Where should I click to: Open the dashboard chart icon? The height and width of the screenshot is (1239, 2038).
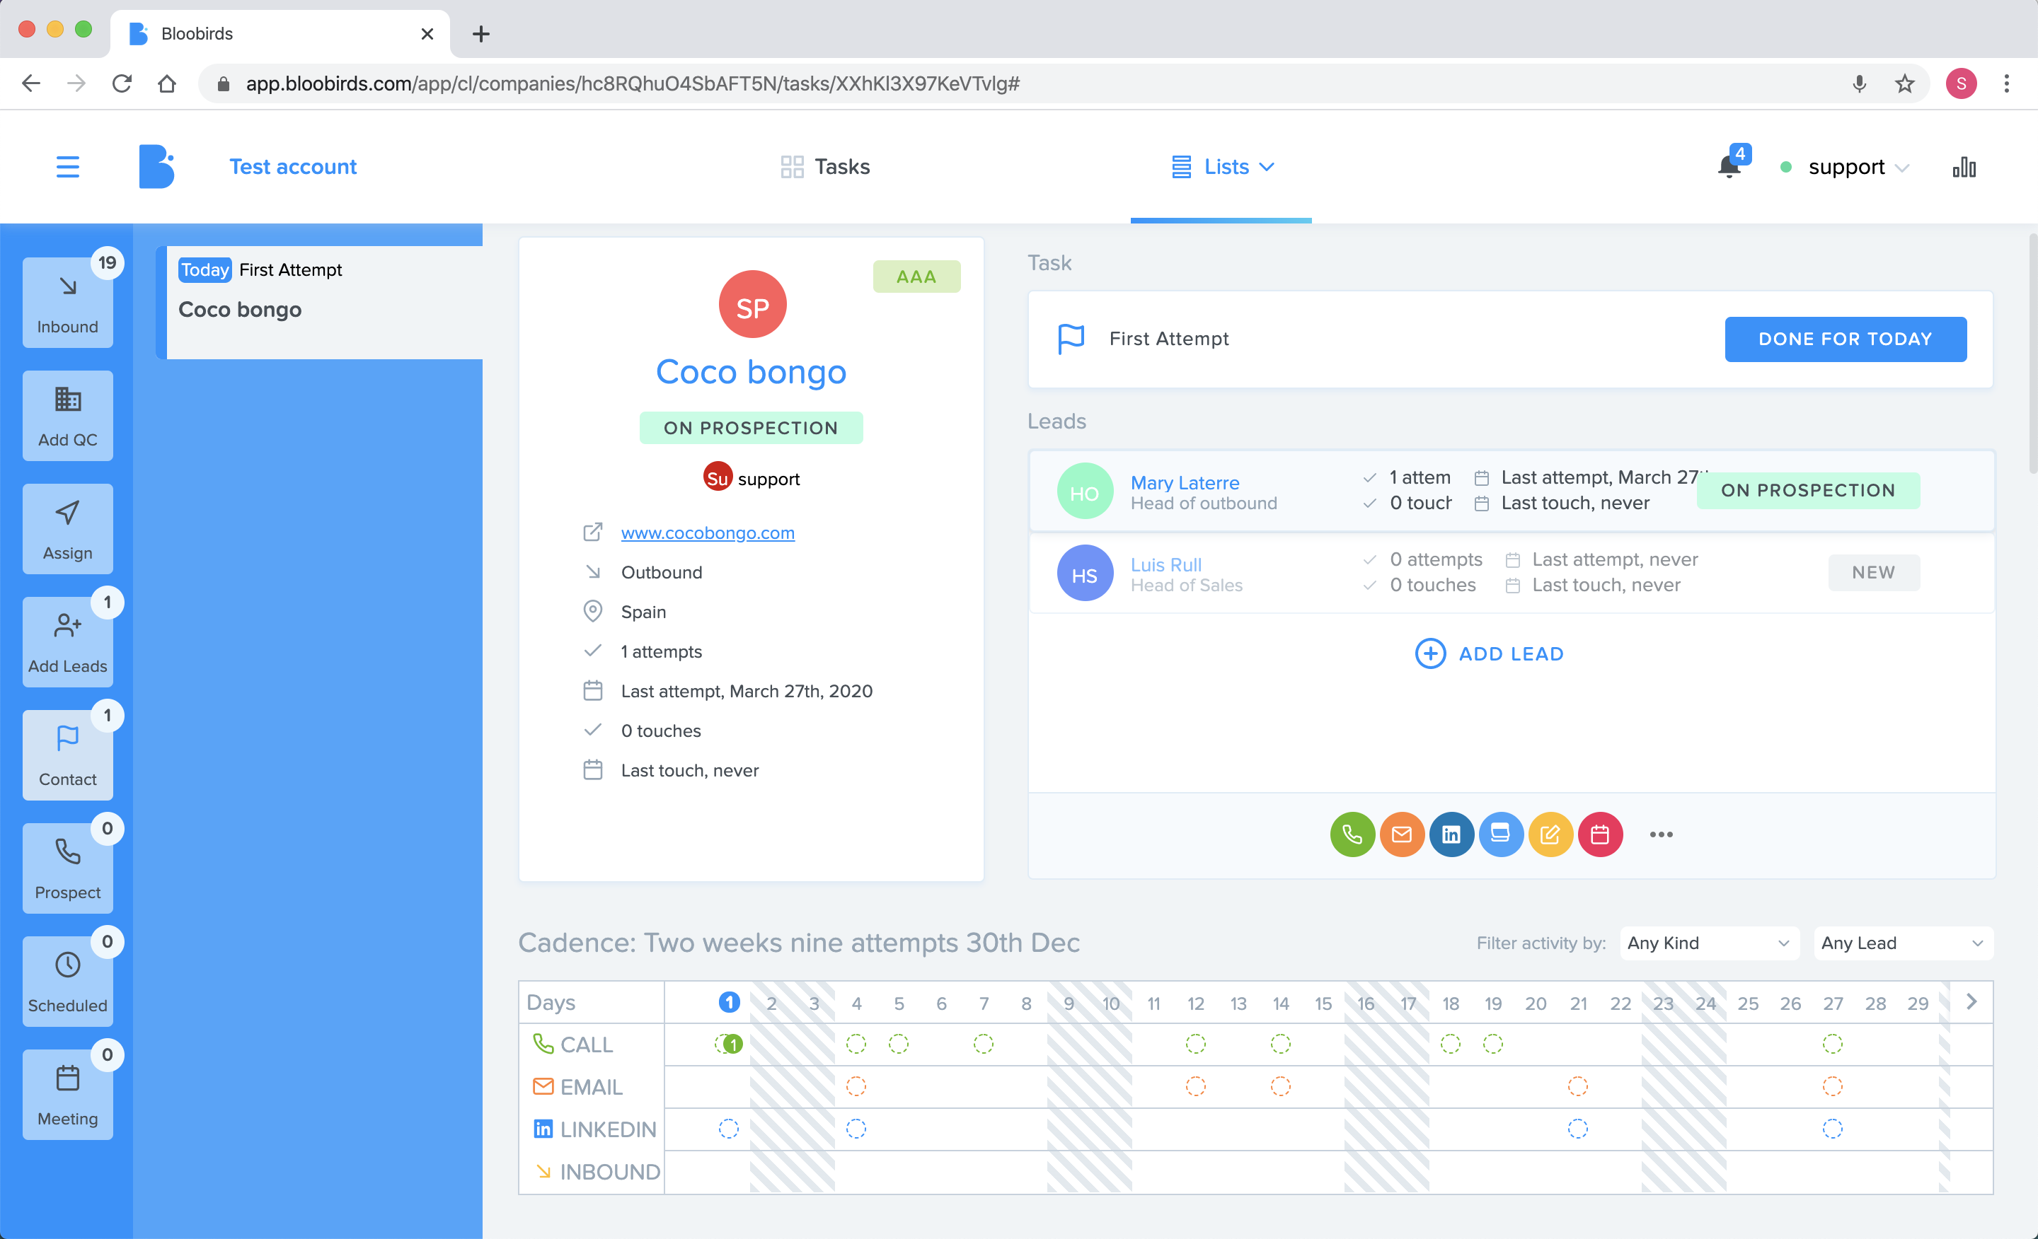pos(1964,167)
